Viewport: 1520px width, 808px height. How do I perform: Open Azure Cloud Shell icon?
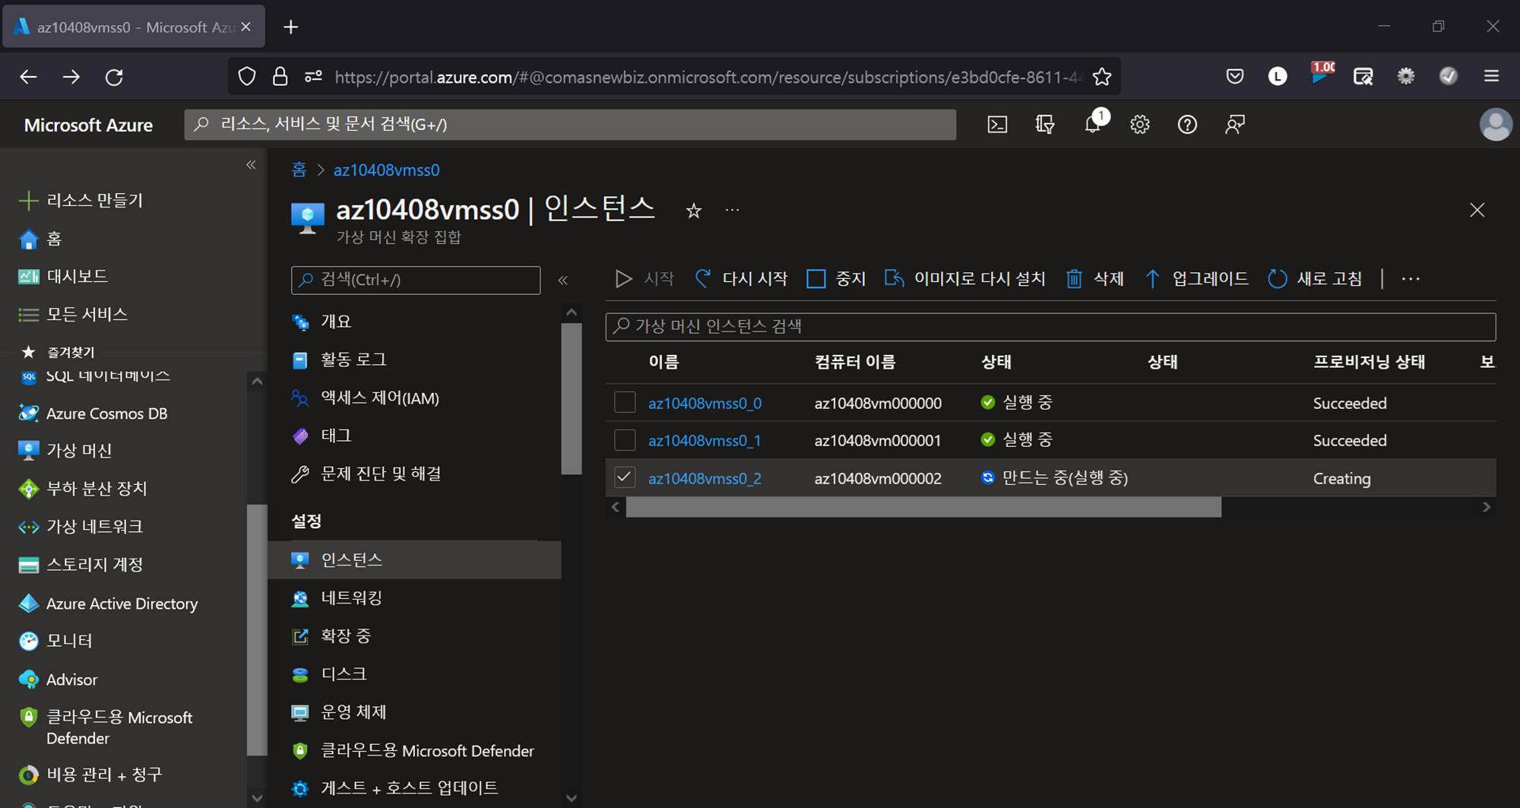click(997, 125)
